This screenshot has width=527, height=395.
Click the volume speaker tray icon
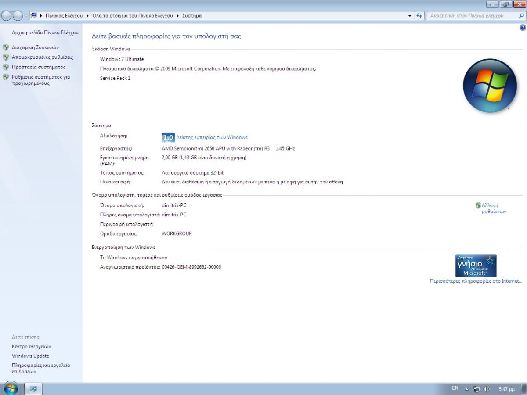coord(487,389)
